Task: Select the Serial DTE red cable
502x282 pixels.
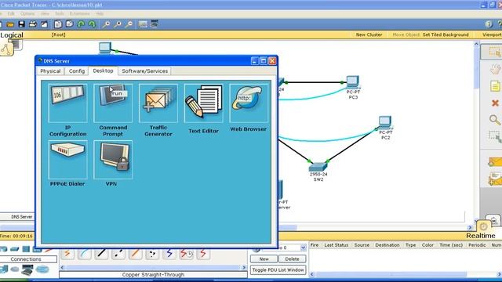Action: [x=203, y=254]
